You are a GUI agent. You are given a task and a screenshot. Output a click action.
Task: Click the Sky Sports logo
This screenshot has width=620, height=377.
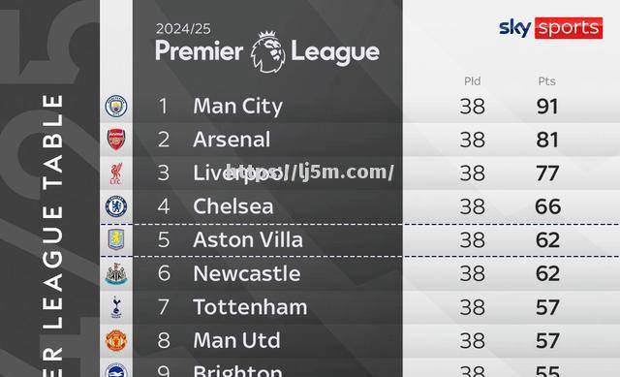pyautogui.click(x=550, y=28)
